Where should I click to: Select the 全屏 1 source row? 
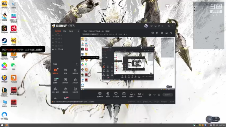coord(66,49)
